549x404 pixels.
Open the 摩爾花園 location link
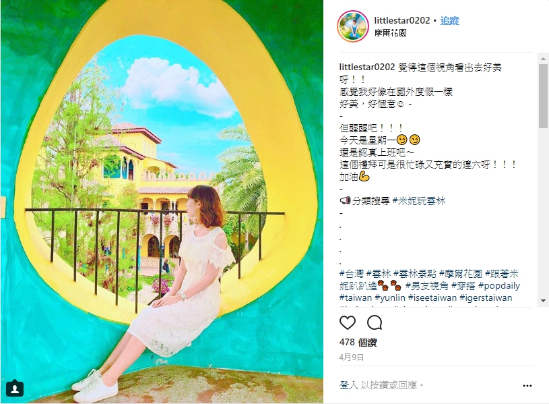click(391, 33)
